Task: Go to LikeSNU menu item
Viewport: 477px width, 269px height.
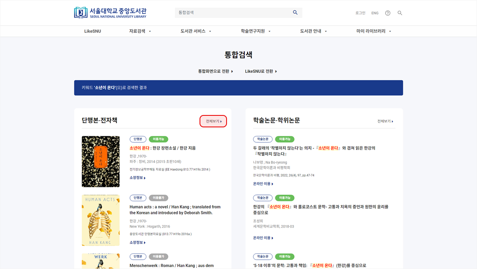Action: (x=93, y=31)
